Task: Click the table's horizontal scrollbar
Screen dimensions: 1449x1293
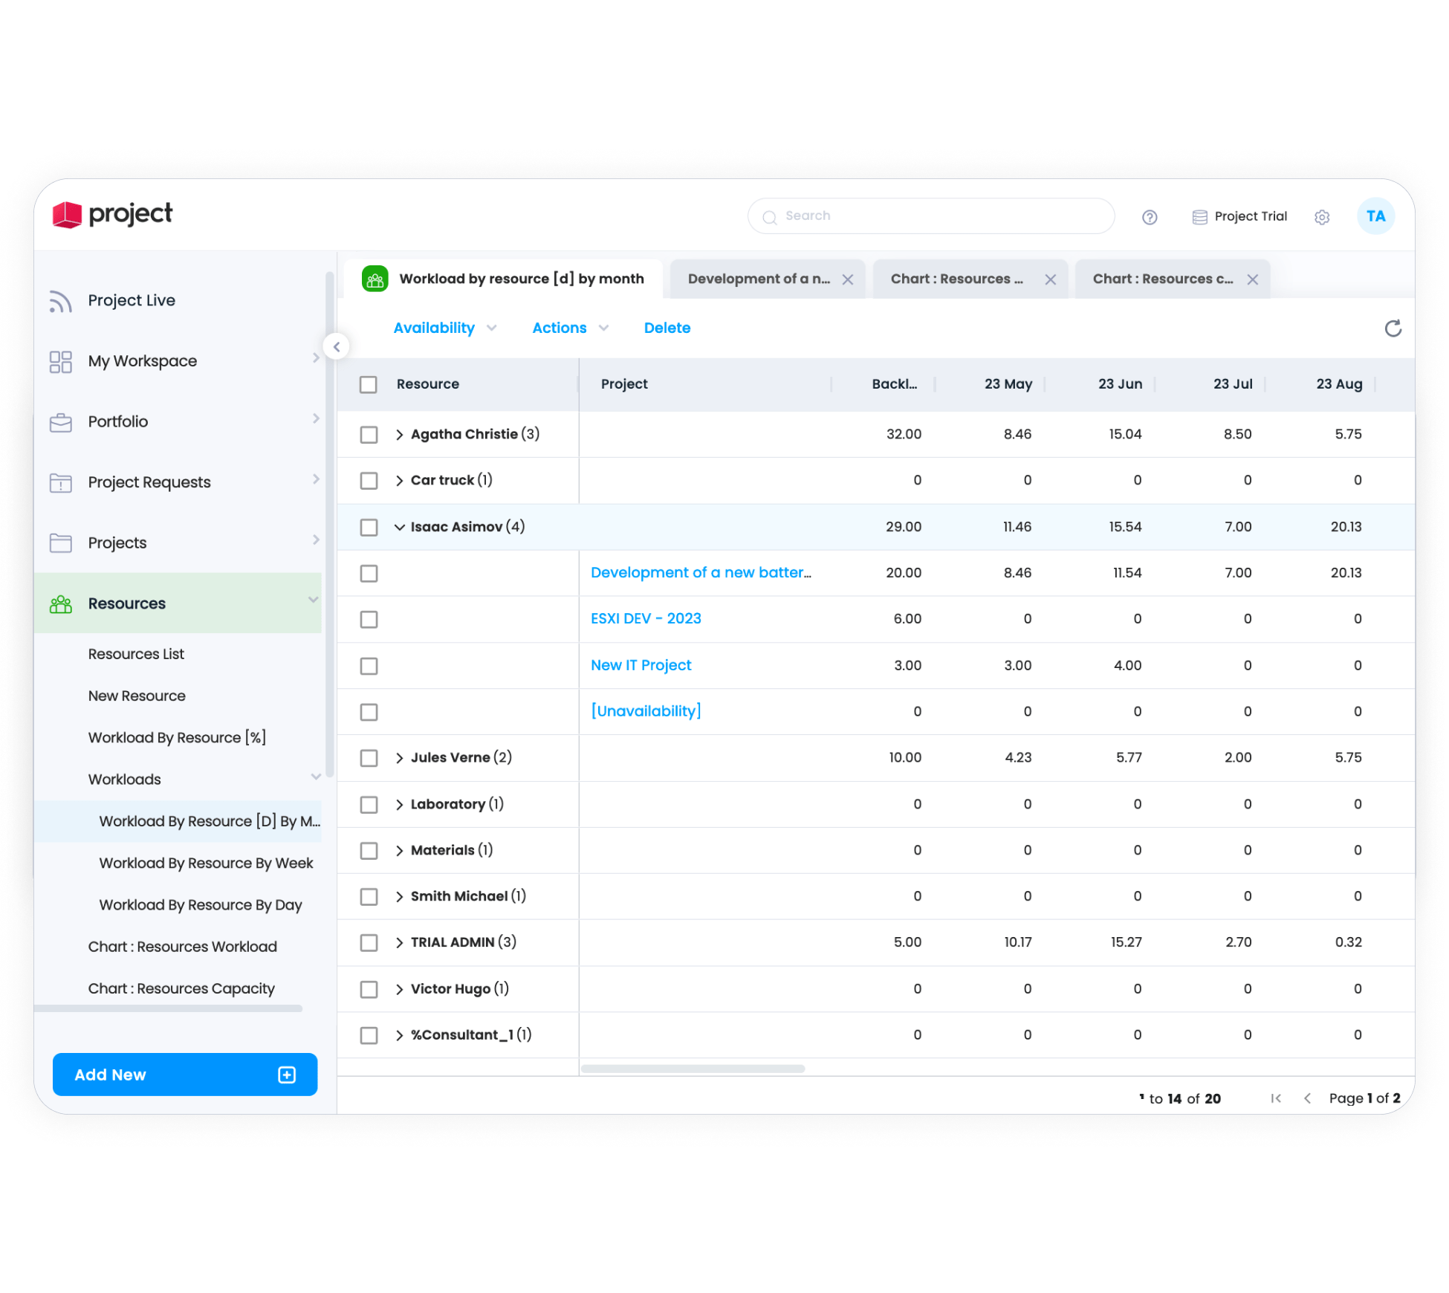Action: 692,1069
